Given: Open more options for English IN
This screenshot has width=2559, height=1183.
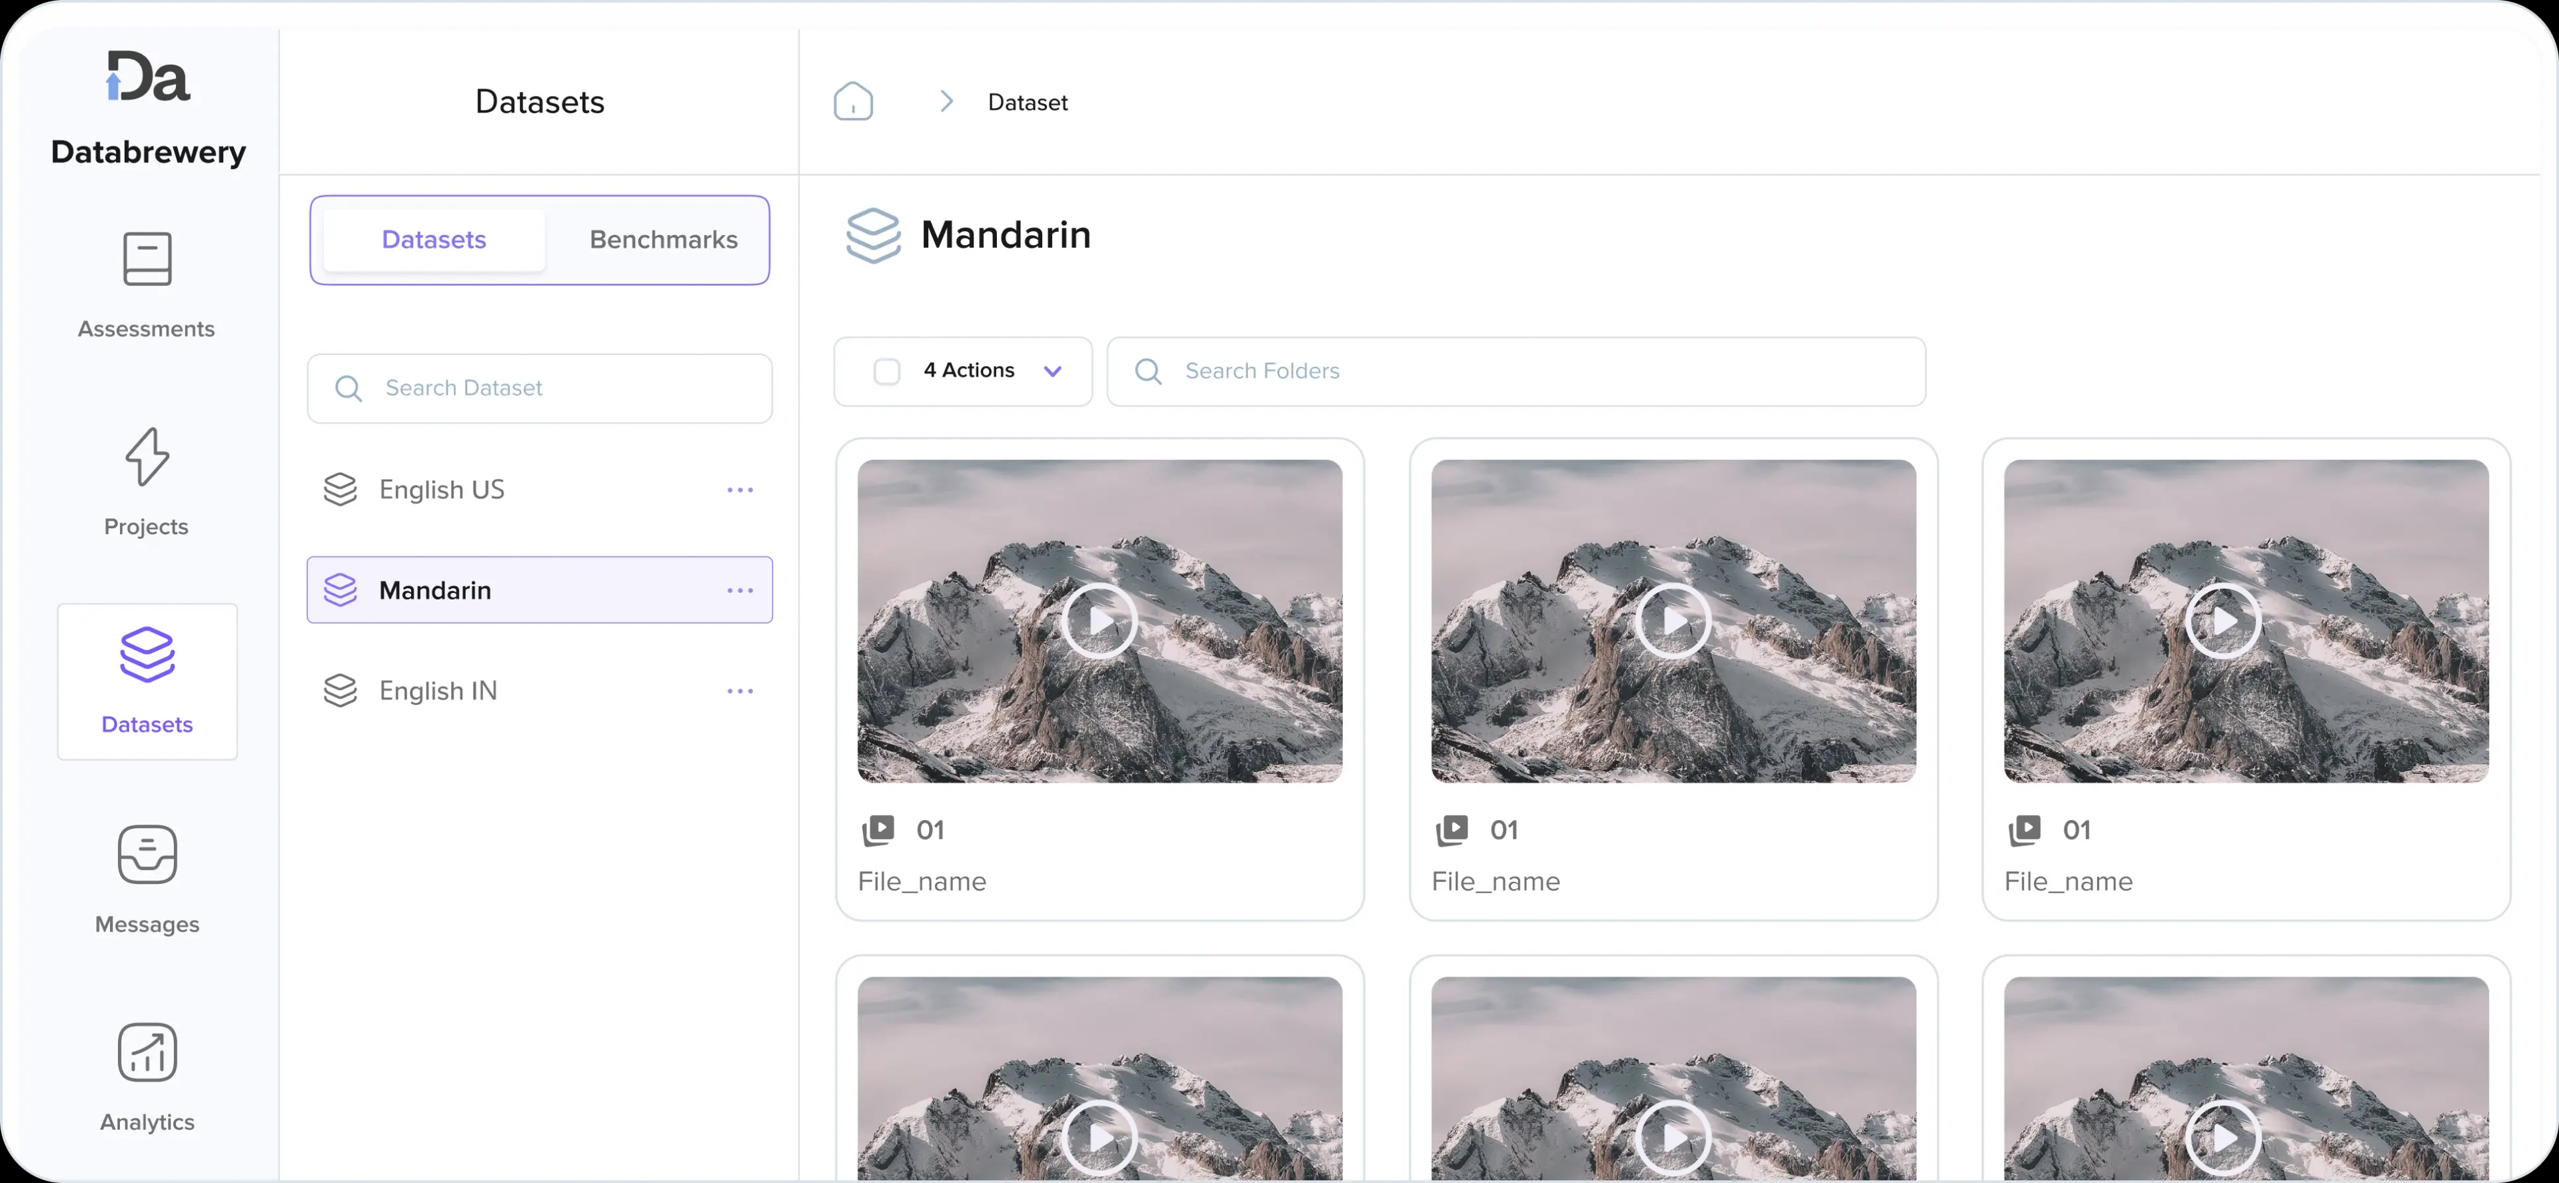Looking at the screenshot, I should (740, 690).
